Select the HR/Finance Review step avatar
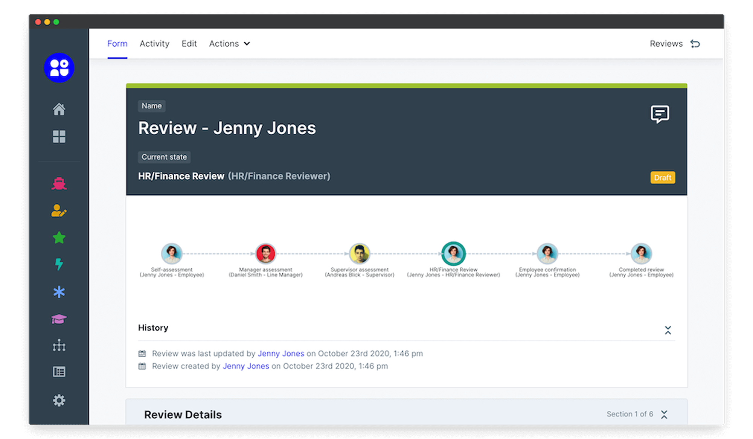The width and height of the screenshot is (753, 439). (453, 253)
